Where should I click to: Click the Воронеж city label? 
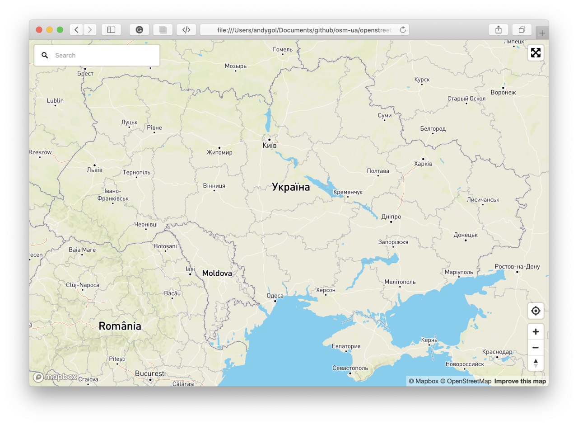[x=503, y=92]
